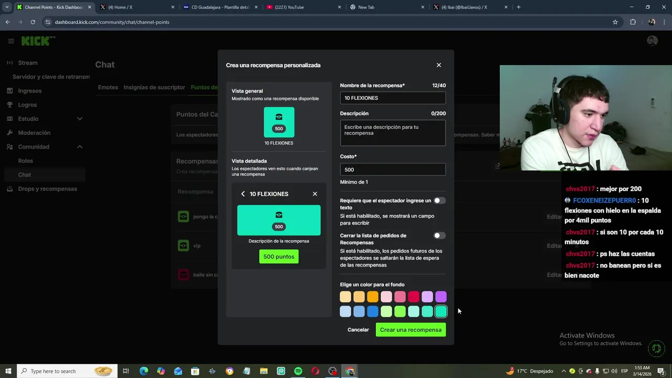Screen dimensions: 672x378
Task: Open Windows notification center
Action: point(661,371)
